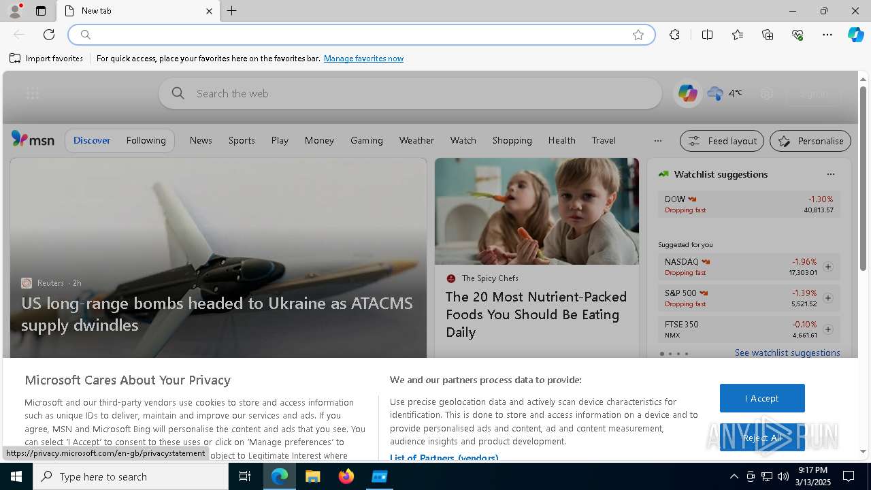Open the tab actions menu icon
Screen dimensions: 871x490
tap(41, 11)
